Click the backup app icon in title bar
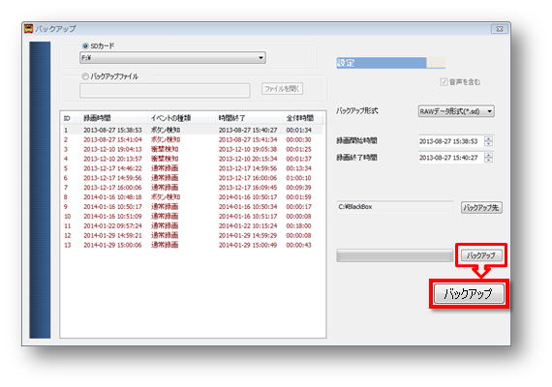This screenshot has height=387, width=552. 28,28
